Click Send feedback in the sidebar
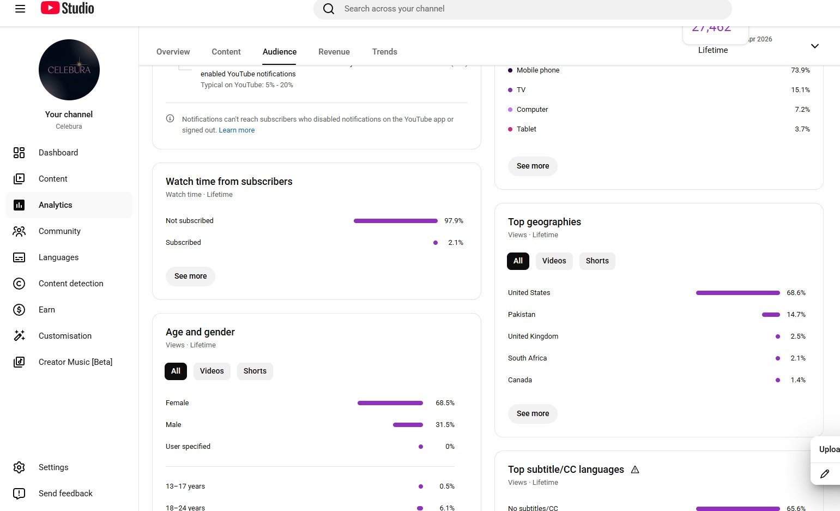Image resolution: width=840 pixels, height=511 pixels. pos(65,494)
